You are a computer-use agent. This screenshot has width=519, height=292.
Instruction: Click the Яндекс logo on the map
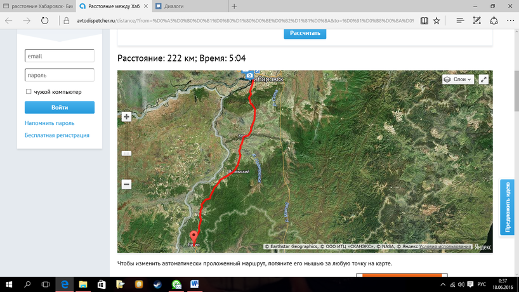click(483, 247)
